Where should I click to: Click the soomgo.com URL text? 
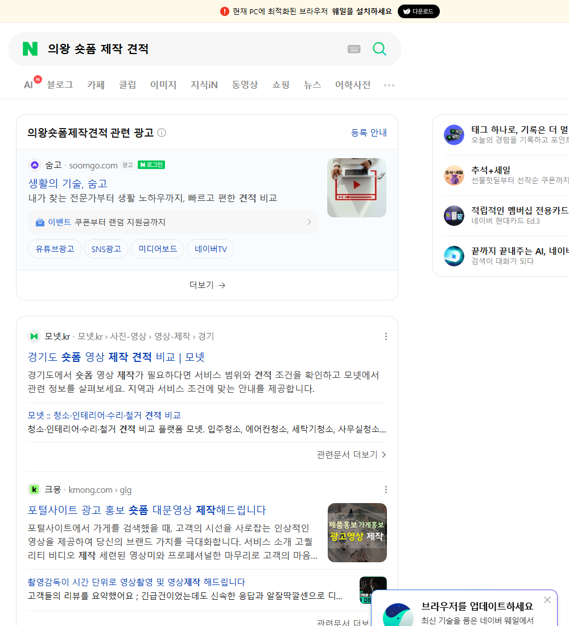click(93, 165)
